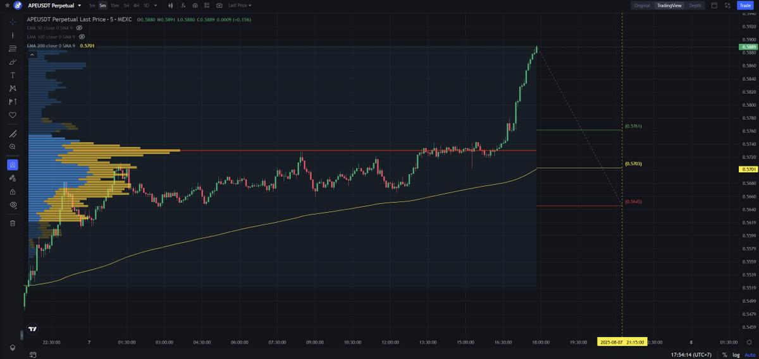Screen dimensions: 759x359
Task: Toggle percent scale mode
Action: (x=725, y=354)
